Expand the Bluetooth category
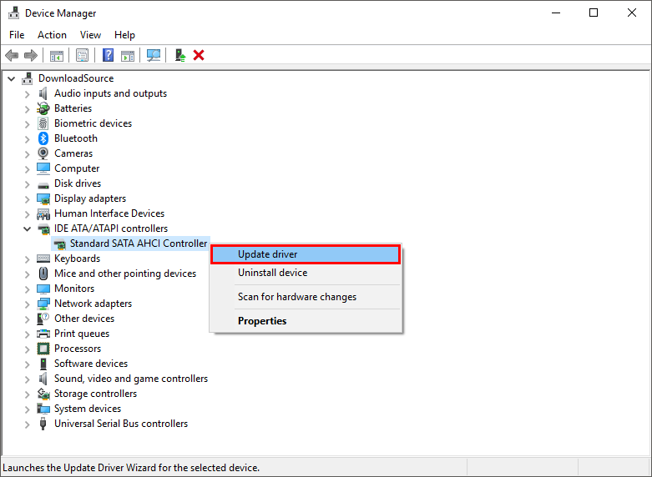The height and width of the screenshot is (477, 652). 27,138
